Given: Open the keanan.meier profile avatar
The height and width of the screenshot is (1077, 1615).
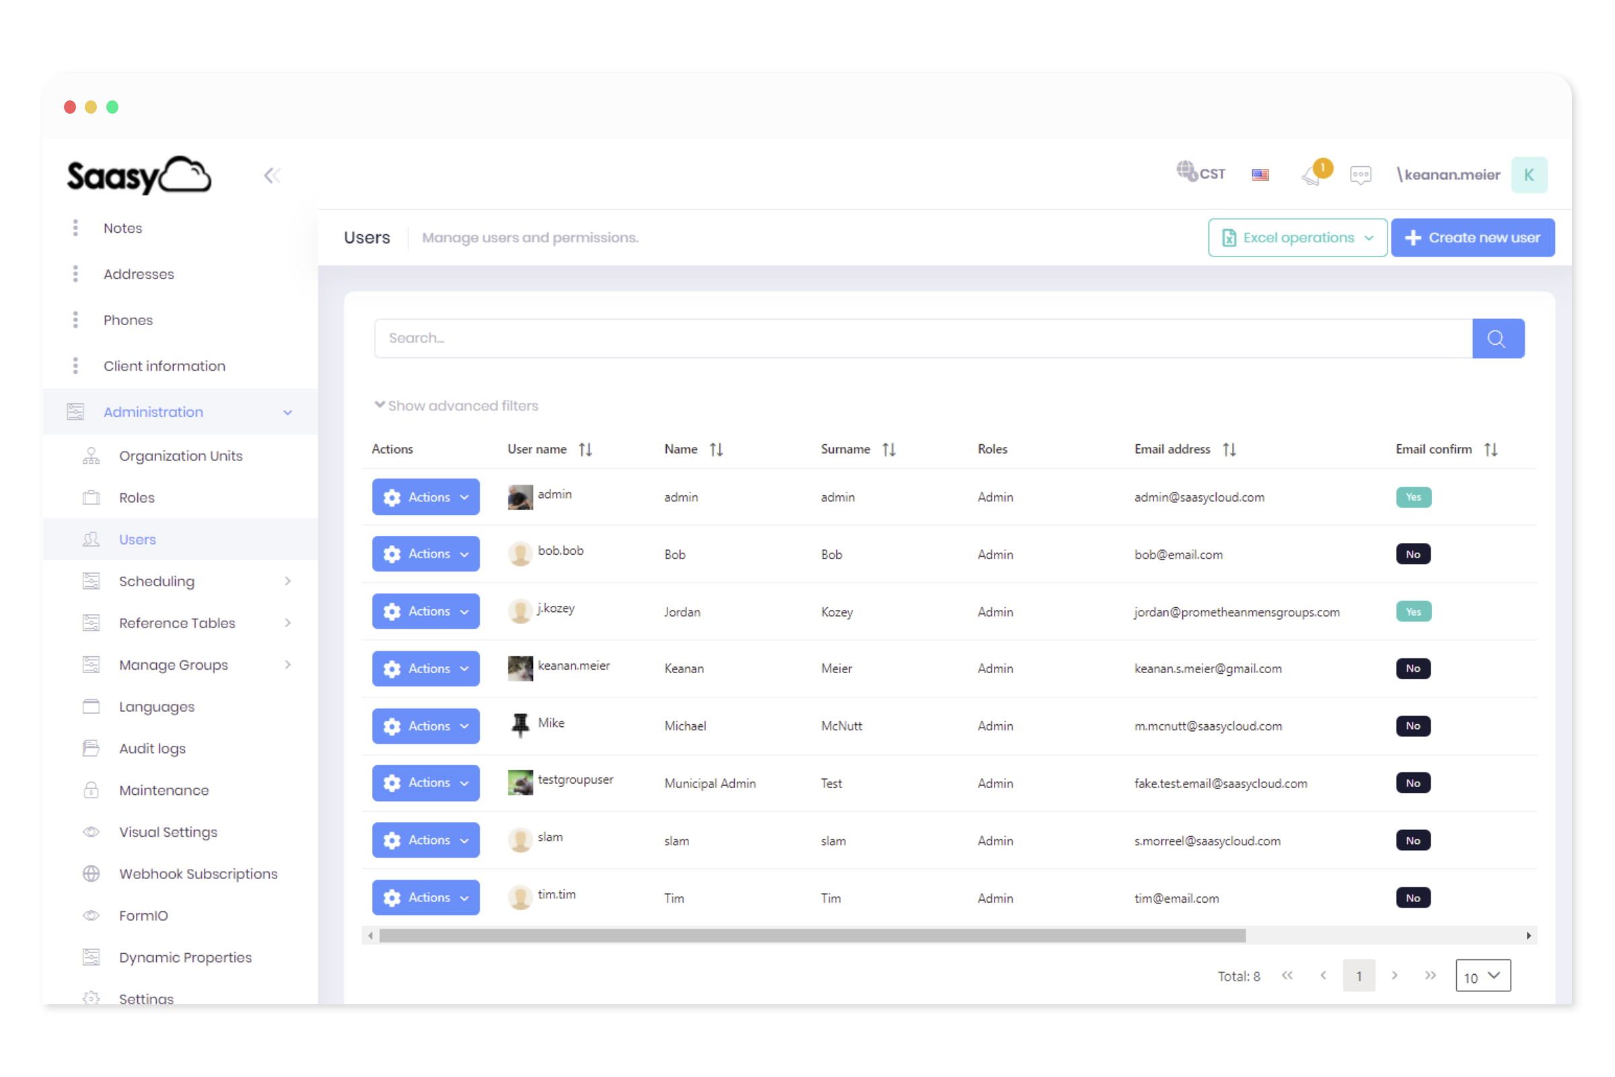Looking at the screenshot, I should 1528,175.
